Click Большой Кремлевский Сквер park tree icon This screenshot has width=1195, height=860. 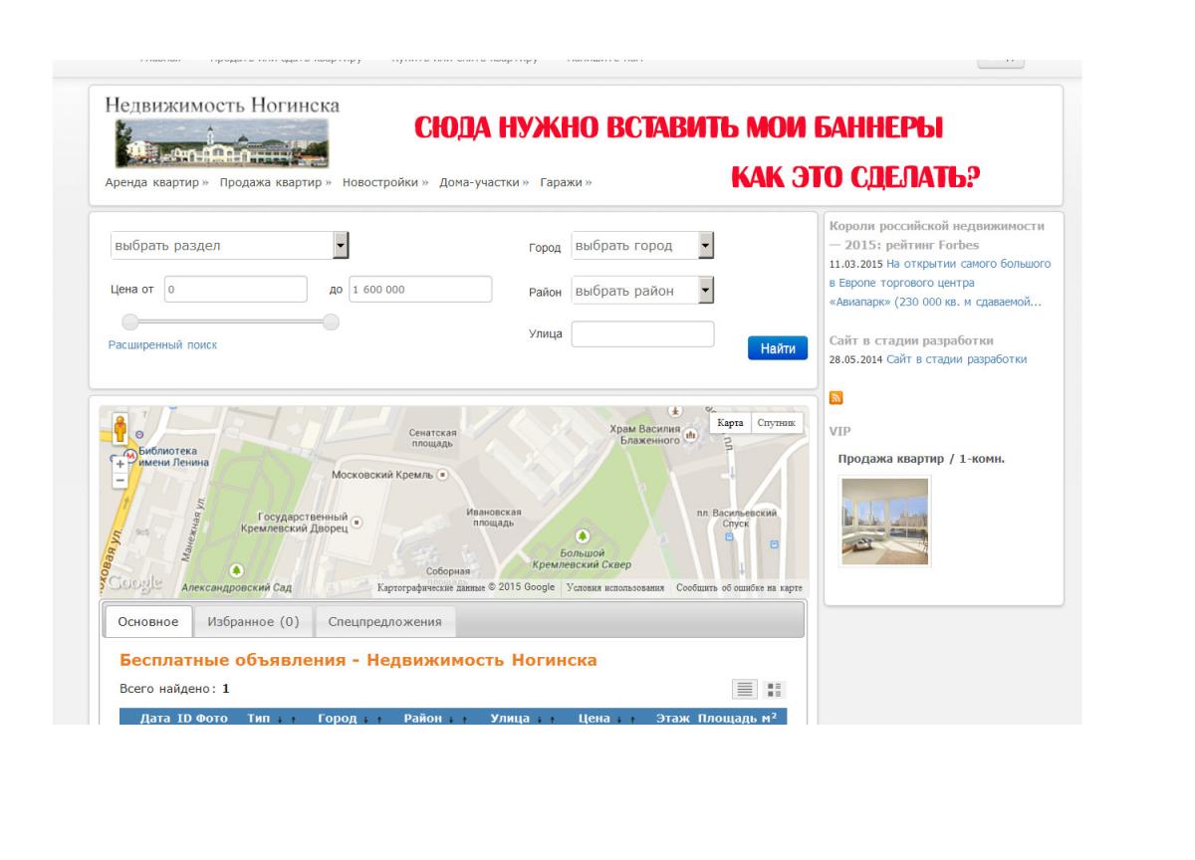tap(584, 537)
